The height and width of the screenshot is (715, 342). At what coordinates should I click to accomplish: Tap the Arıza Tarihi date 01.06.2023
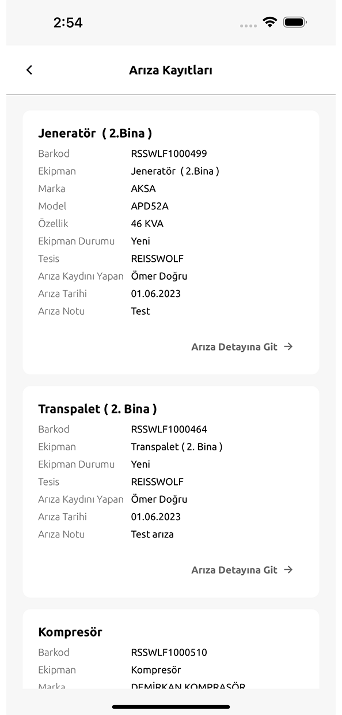tap(154, 293)
